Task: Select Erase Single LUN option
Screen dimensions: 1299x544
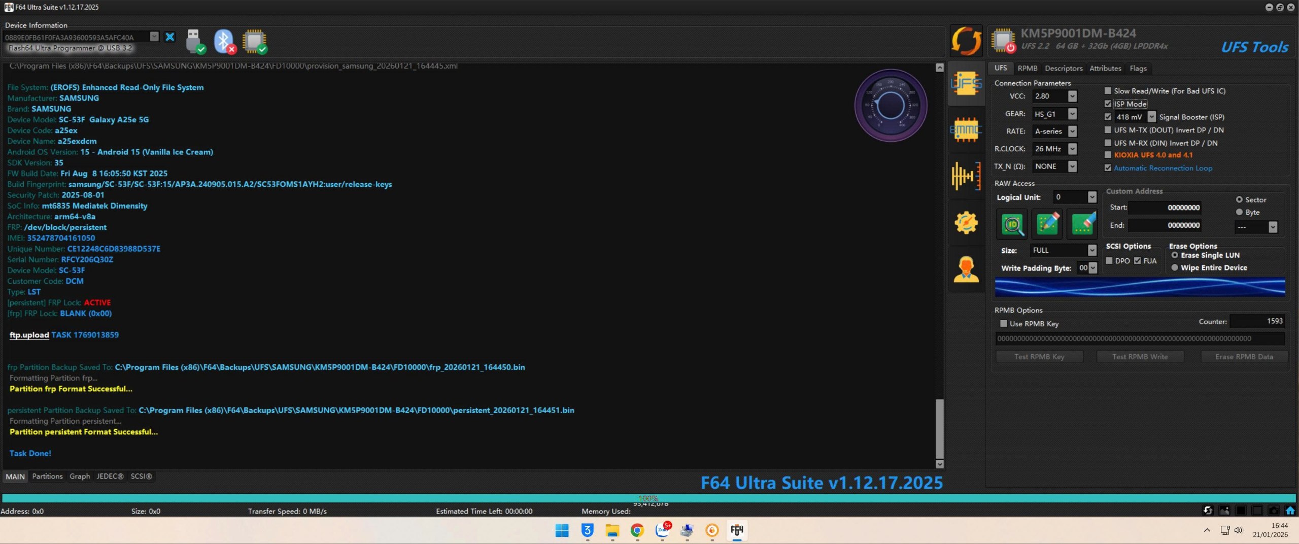Action: (1174, 255)
